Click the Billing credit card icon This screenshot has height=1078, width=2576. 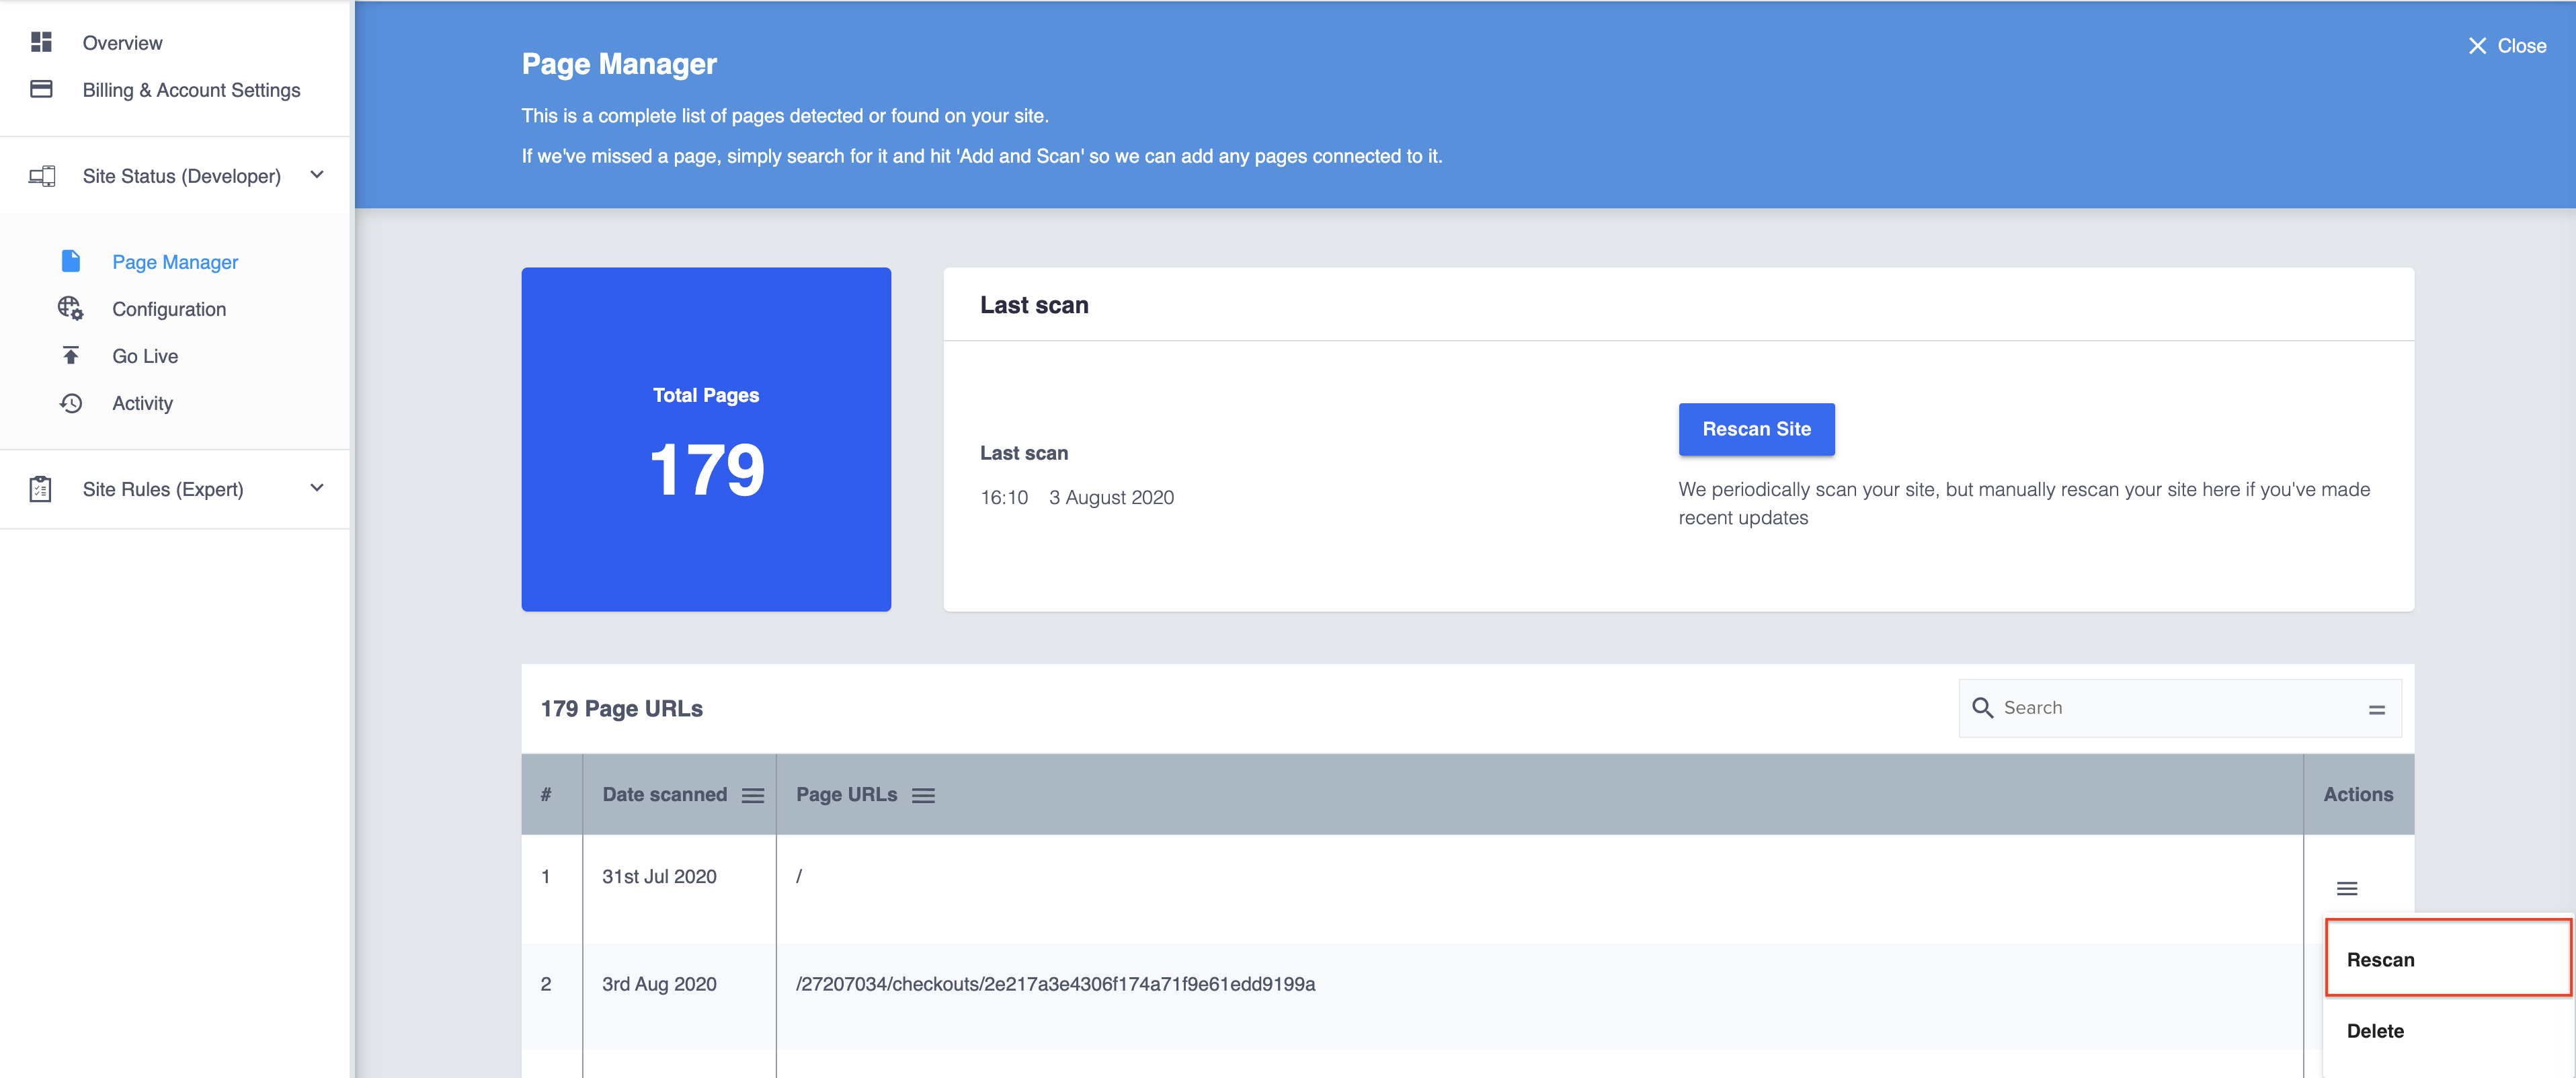41,89
